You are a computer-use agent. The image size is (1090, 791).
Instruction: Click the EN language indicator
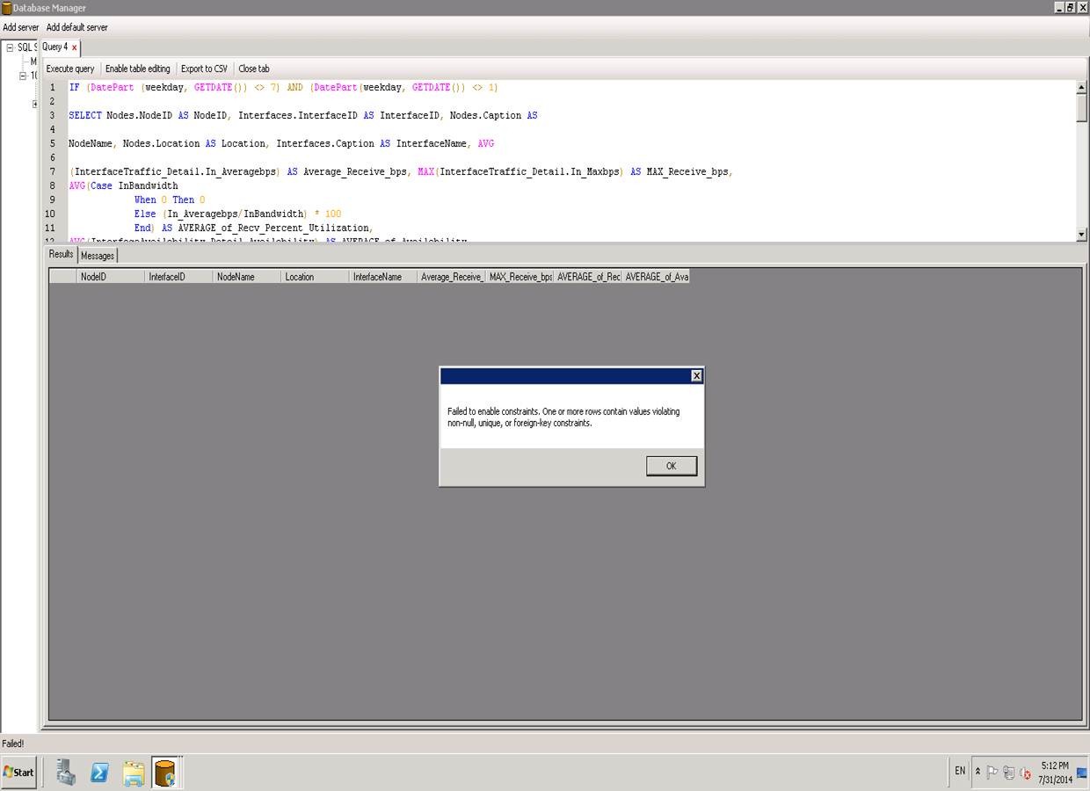coord(960,771)
